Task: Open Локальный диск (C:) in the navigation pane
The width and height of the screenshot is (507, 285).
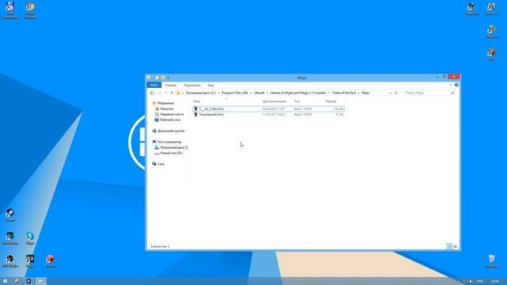Action: 174,147
